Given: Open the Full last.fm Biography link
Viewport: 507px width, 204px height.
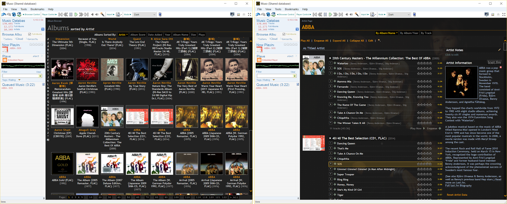Looking at the screenshot, I should click(458, 186).
